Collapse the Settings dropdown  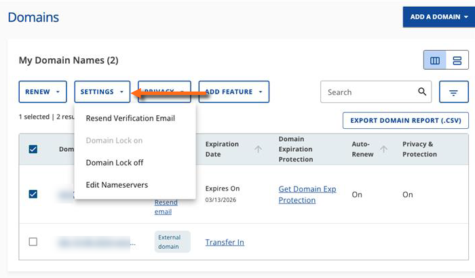[x=101, y=92]
